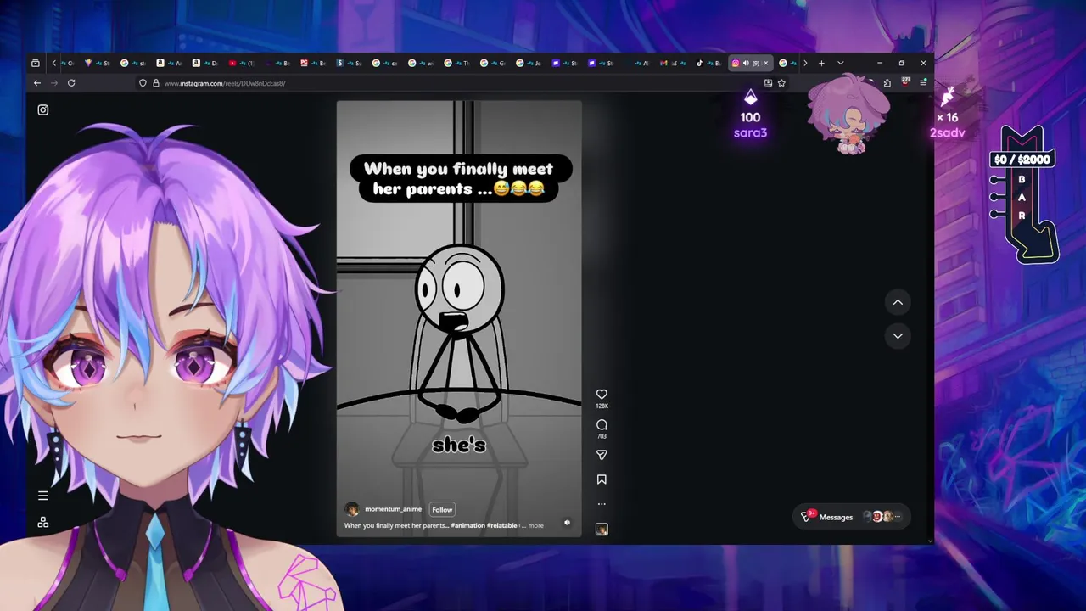Go to the next reel with the down chevron
The width and height of the screenshot is (1086, 611).
[x=898, y=336]
